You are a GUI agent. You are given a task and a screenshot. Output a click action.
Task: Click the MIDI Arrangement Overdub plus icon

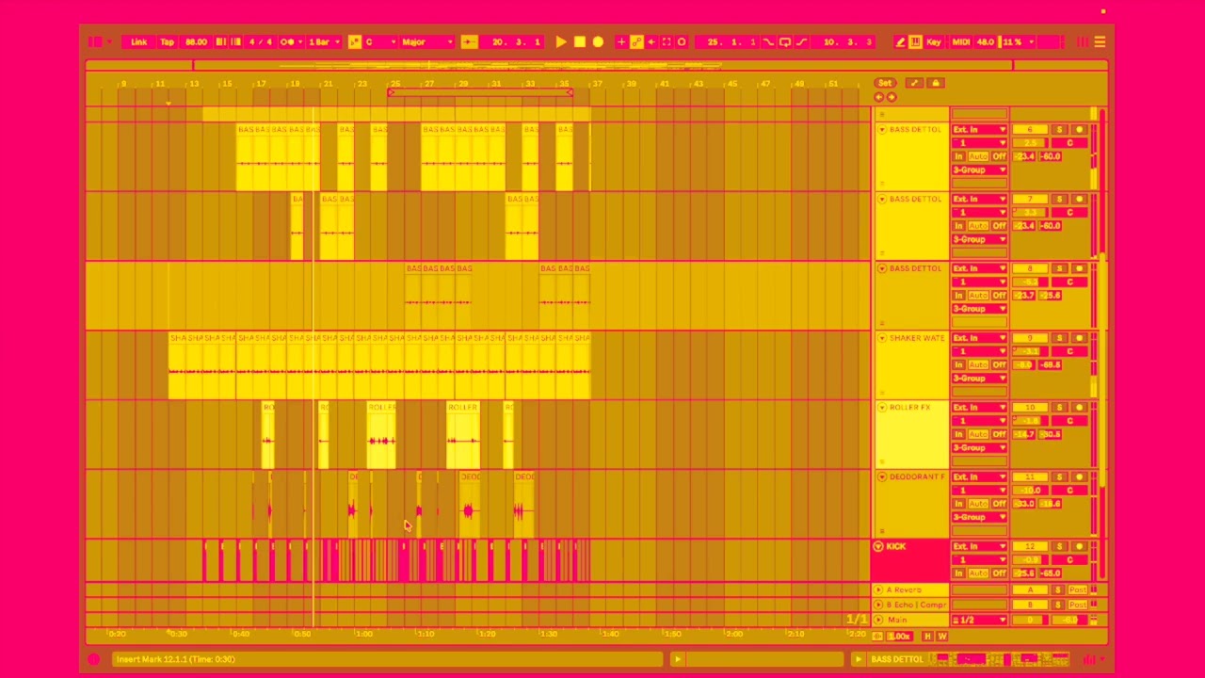pos(620,41)
